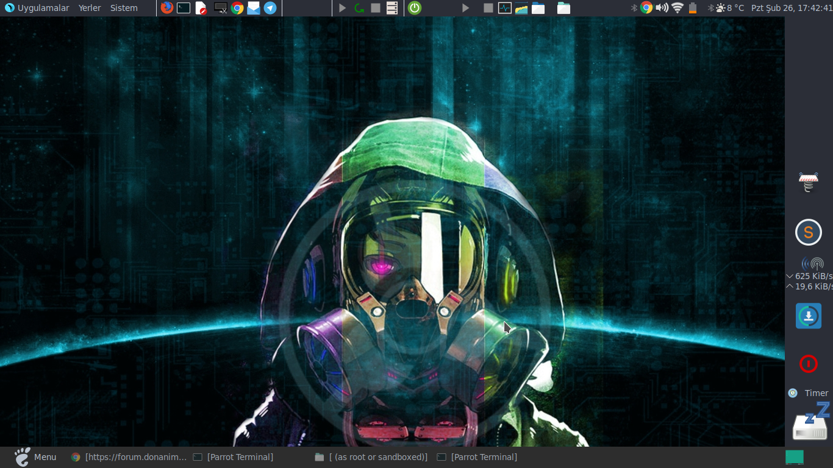
Task: Click the Timer applet
Action: click(x=809, y=393)
